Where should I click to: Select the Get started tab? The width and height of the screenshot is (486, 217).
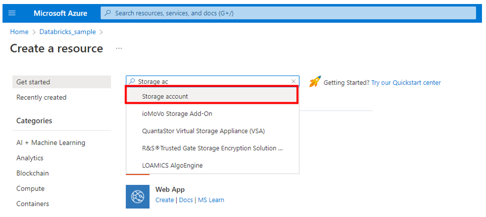(x=62, y=82)
